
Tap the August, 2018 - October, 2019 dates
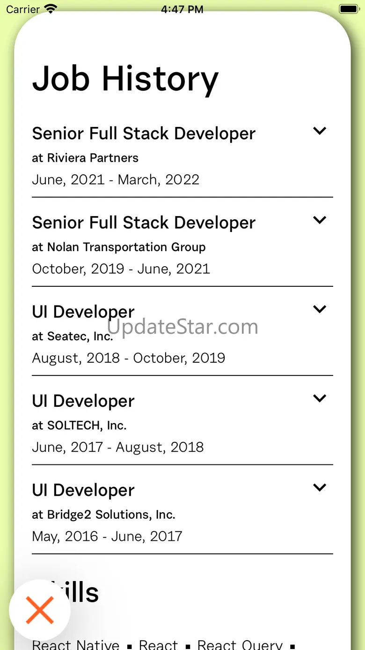click(128, 358)
